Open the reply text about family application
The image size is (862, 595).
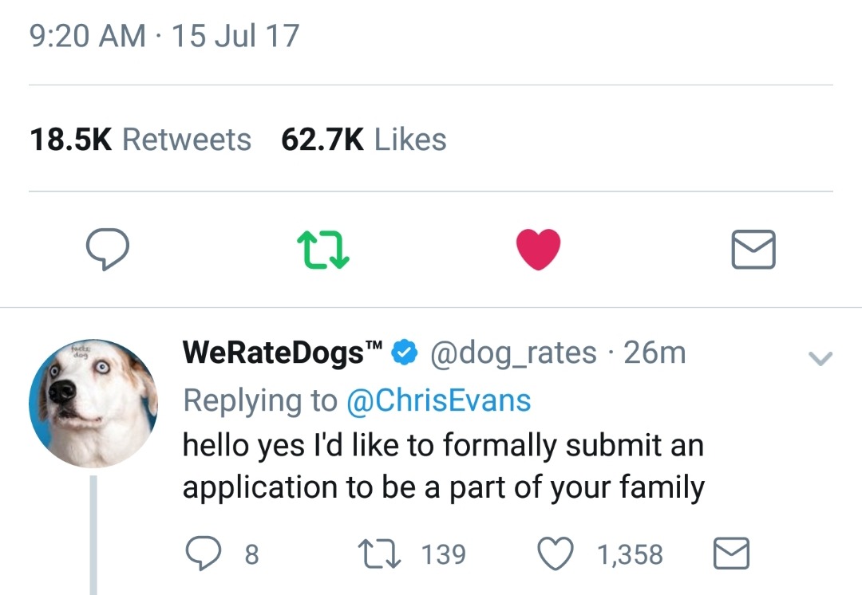pos(444,466)
